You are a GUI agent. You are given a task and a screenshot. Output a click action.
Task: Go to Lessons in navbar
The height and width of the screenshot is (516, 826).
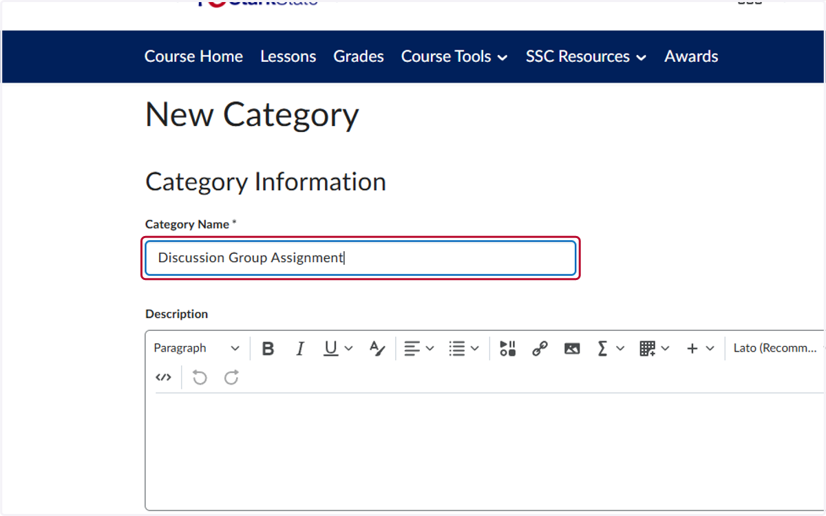288,56
